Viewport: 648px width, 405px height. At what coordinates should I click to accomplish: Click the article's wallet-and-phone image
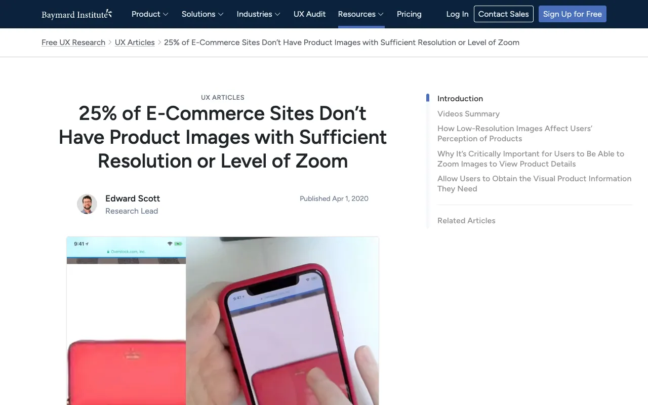click(223, 321)
